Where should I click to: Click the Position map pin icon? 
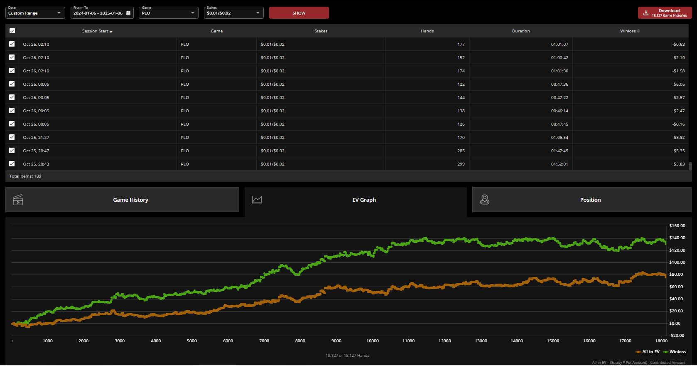(x=485, y=200)
